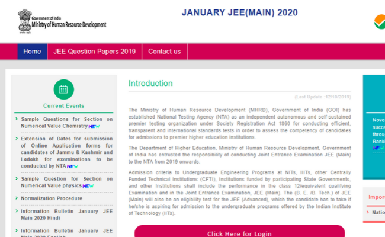Click the green Current Events calendar icon

pos(63,89)
